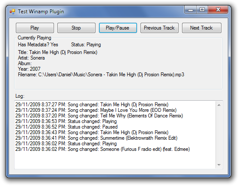Click the 'Album:' label
This screenshot has width=239, height=186.
click(25, 63)
